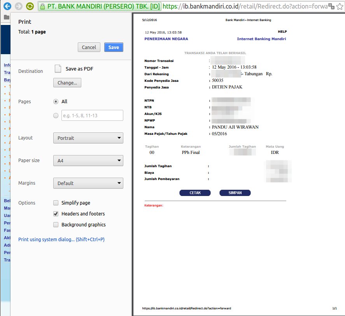Open the Layout dropdown showing Portrait
345x316 pixels.
[x=88, y=138]
